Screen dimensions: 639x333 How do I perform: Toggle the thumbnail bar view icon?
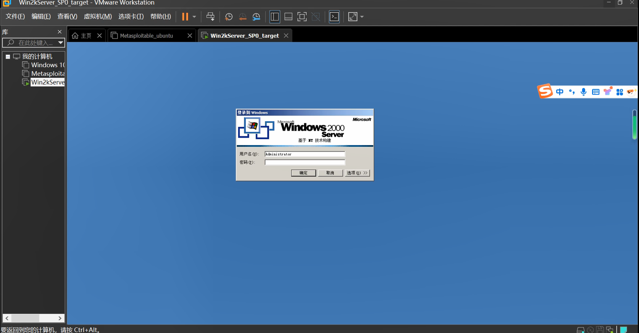tap(289, 17)
